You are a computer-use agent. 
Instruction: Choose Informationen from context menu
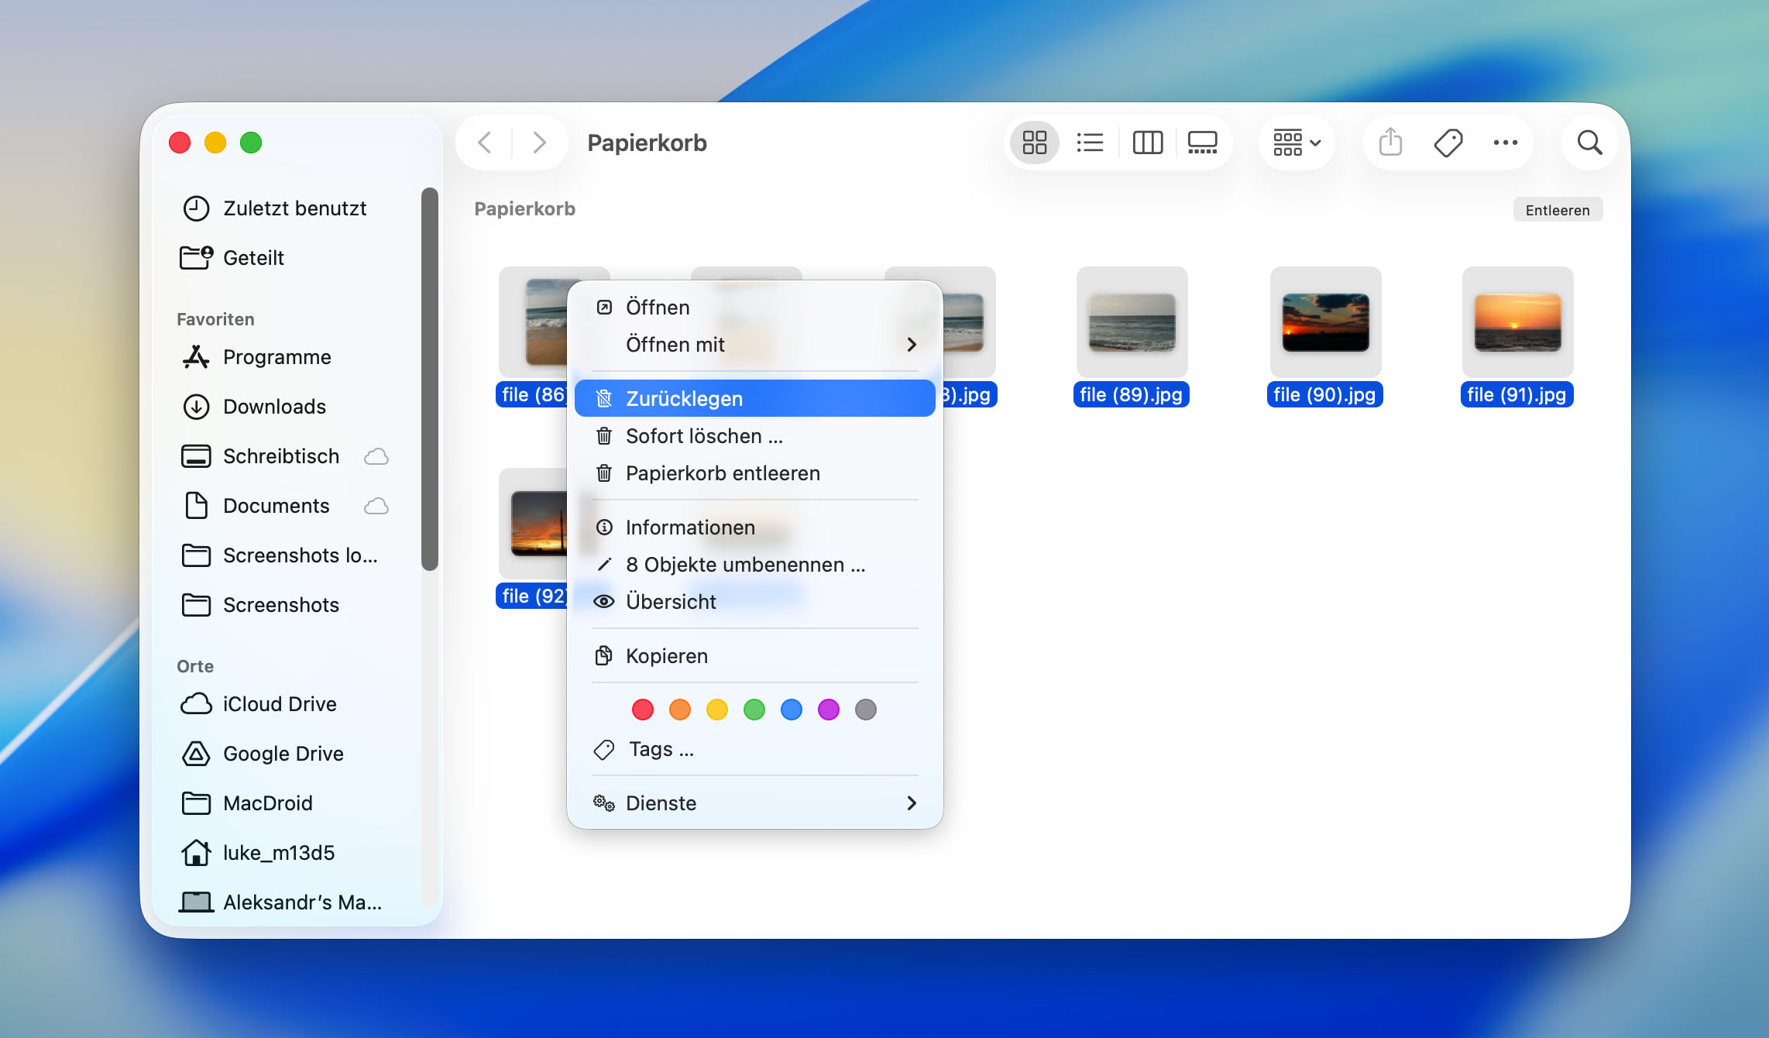(754, 528)
